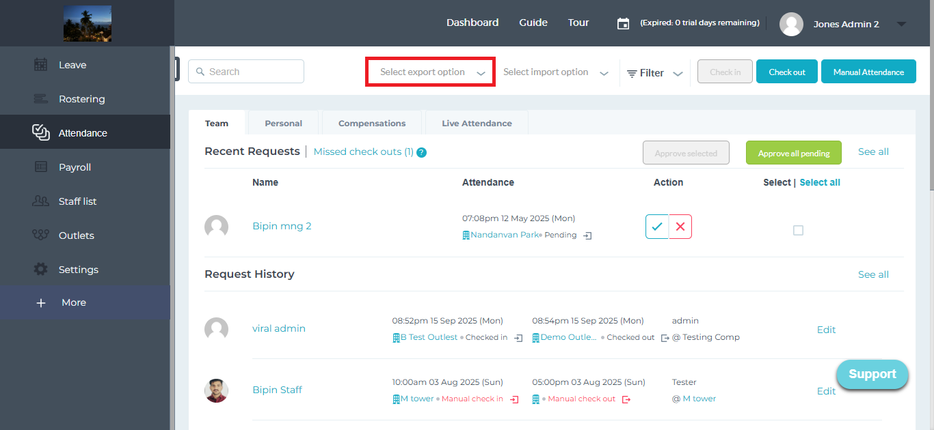934x430 pixels.
Task: Click the calendar icon in top bar
Action: click(623, 24)
